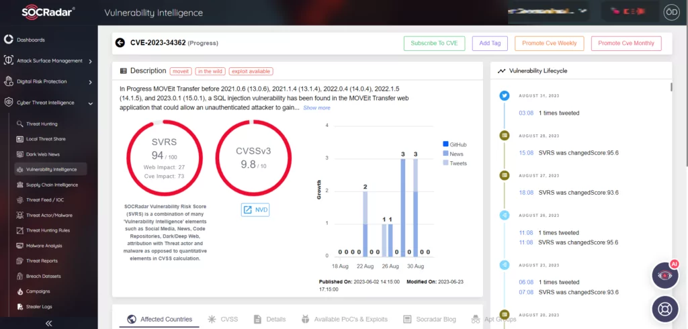Click Subscribe To CVE button

pos(435,44)
